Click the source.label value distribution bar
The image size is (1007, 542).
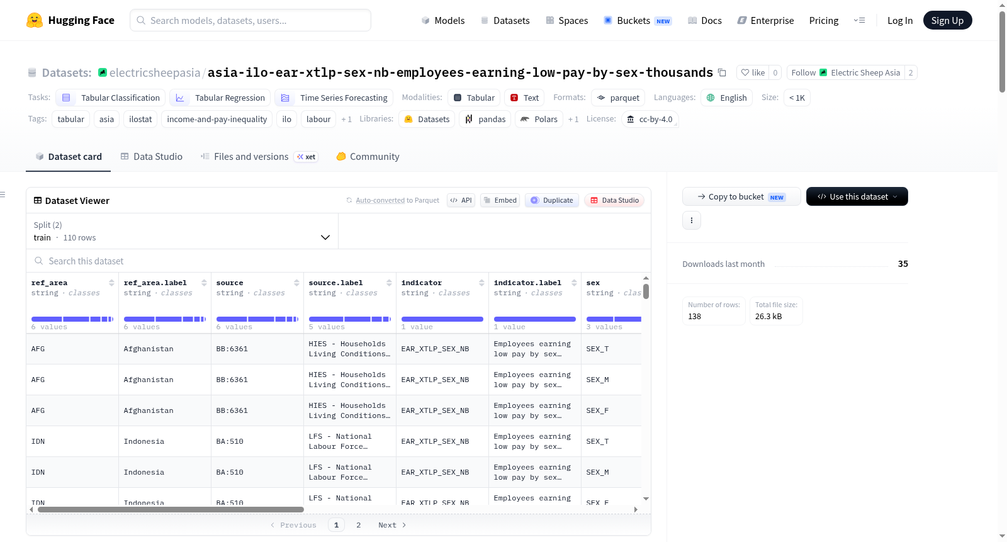350,319
